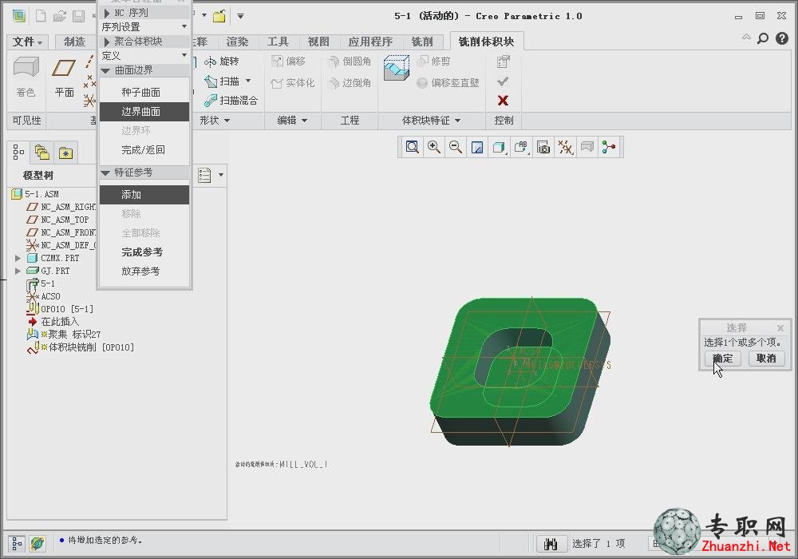Screen dimensions: 798x559
Task: Open the 定义 dropdown arrow
Action: tap(184, 54)
